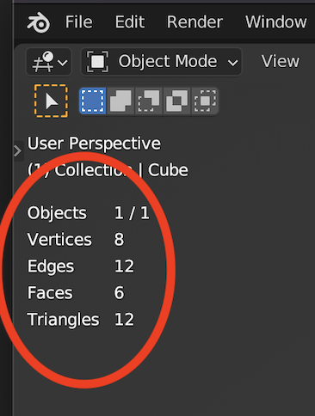Click the Objects 1 / 1 statistic line
This screenshot has height=416, width=315.
89,213
